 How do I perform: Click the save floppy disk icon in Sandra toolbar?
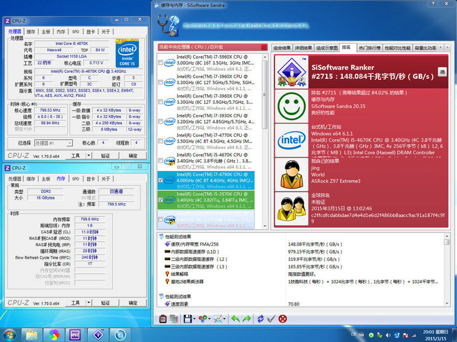[188, 319]
